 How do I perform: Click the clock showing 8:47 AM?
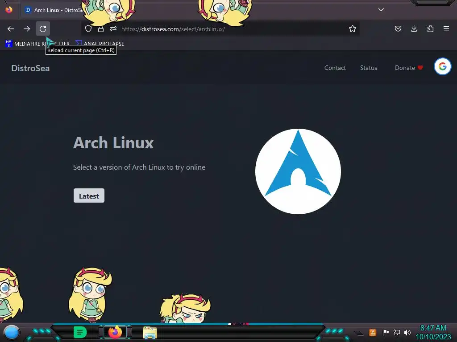pyautogui.click(x=433, y=328)
